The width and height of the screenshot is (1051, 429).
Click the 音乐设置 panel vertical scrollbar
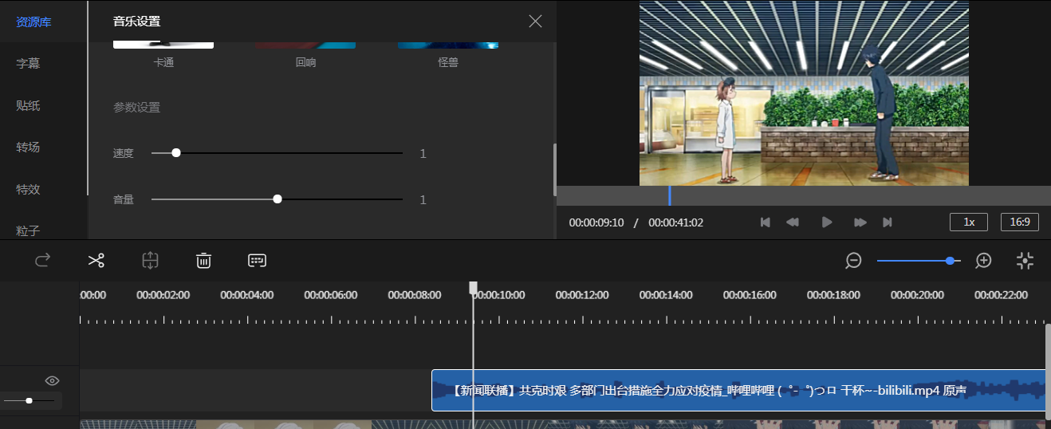pos(554,169)
